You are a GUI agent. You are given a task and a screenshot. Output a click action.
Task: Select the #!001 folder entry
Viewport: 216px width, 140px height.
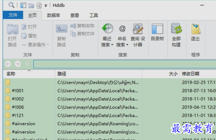point(18,91)
